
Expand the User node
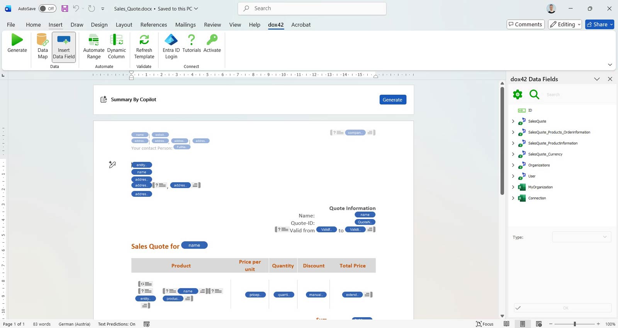coord(513,176)
